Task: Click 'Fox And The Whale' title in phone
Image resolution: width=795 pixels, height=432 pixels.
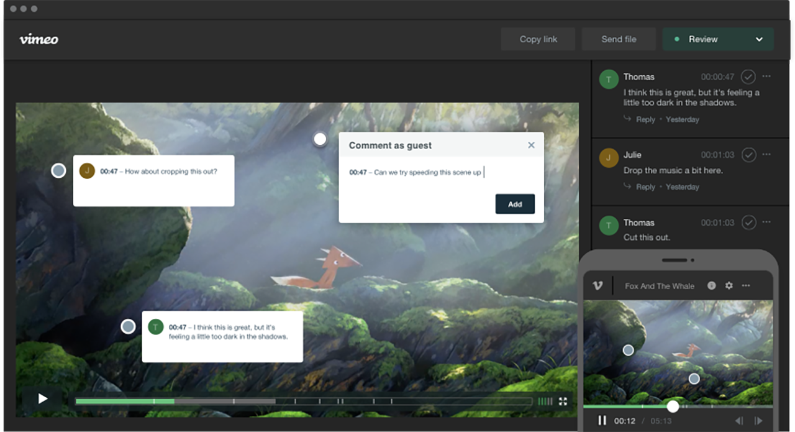Action: coord(660,286)
